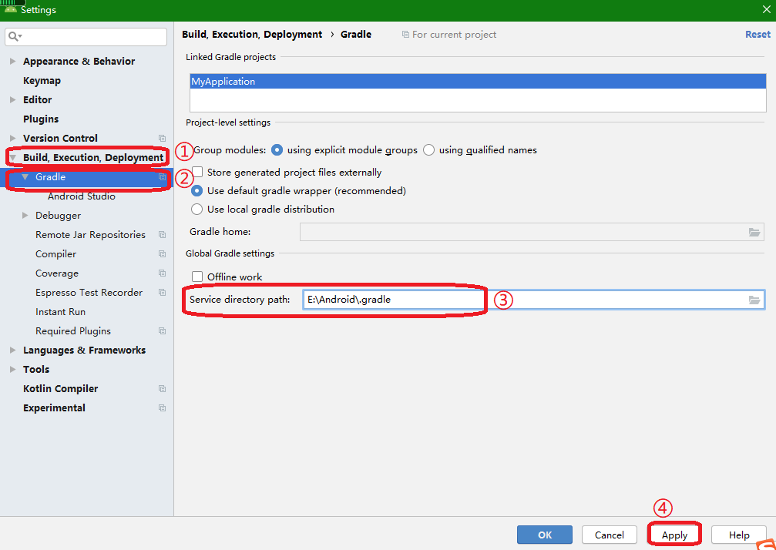Close the Settings dialog
The height and width of the screenshot is (550, 776).
(x=766, y=9)
